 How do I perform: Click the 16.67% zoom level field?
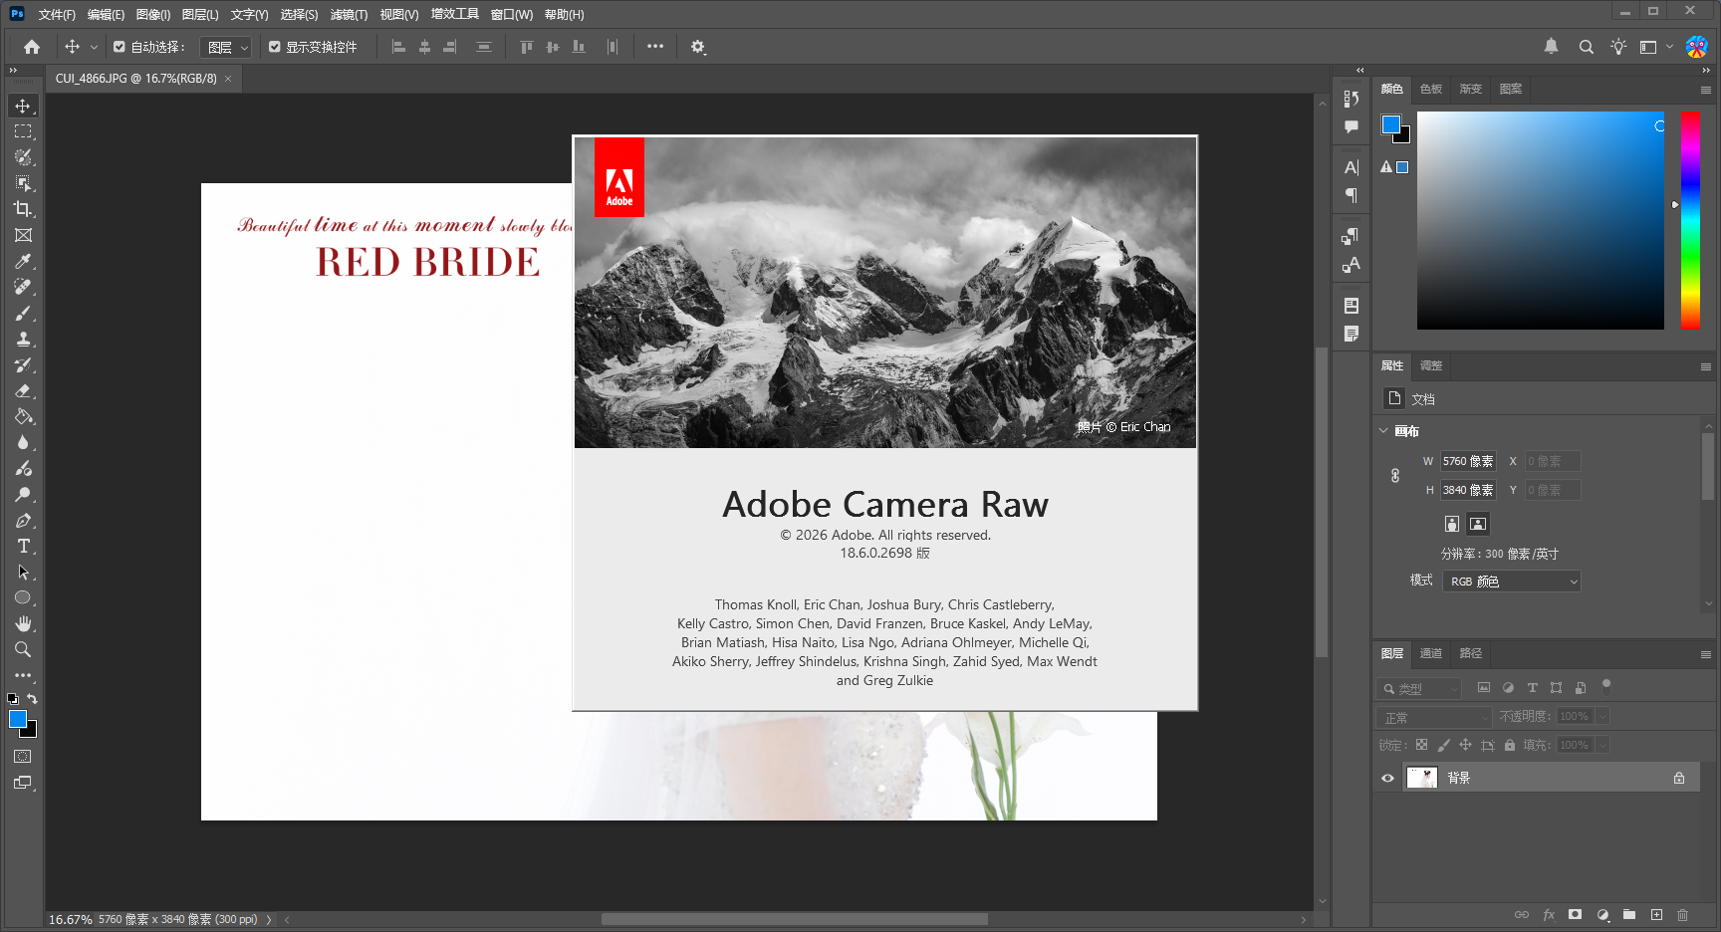(x=70, y=919)
